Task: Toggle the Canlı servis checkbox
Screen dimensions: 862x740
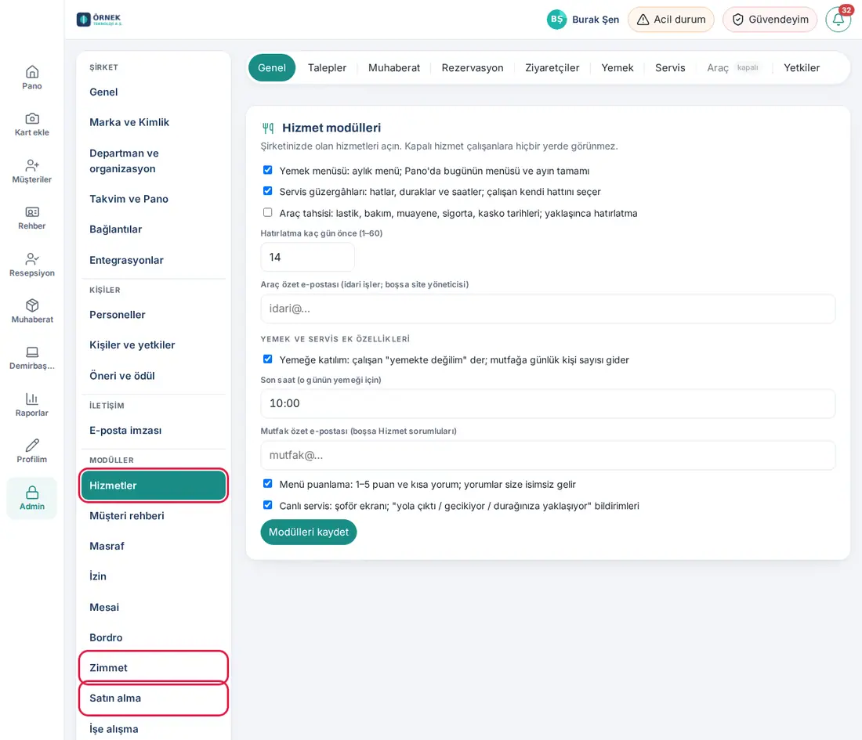Action: coord(268,505)
